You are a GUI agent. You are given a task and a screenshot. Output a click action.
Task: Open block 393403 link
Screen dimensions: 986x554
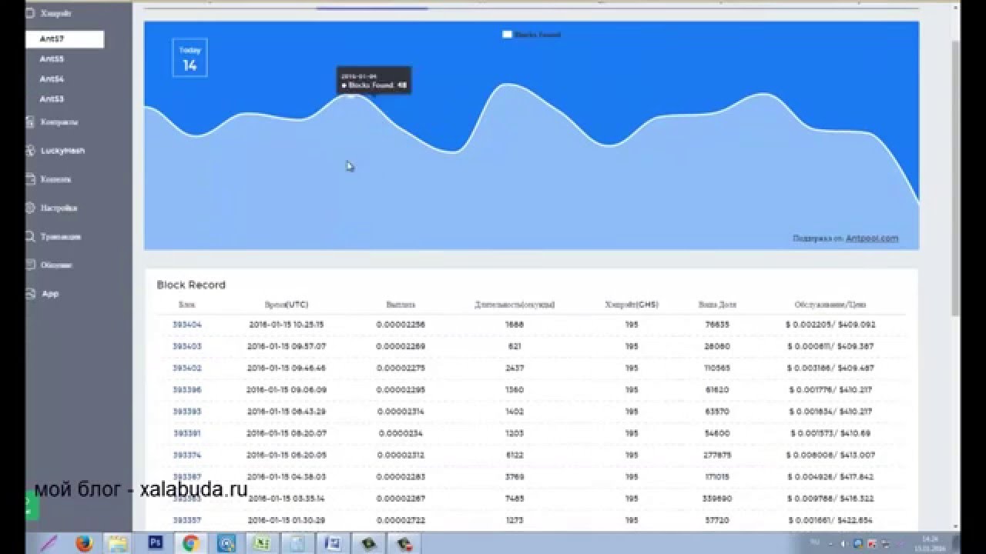point(186,346)
